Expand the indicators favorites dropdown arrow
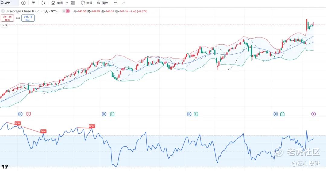Screen dimensions: 326x171 67,3
